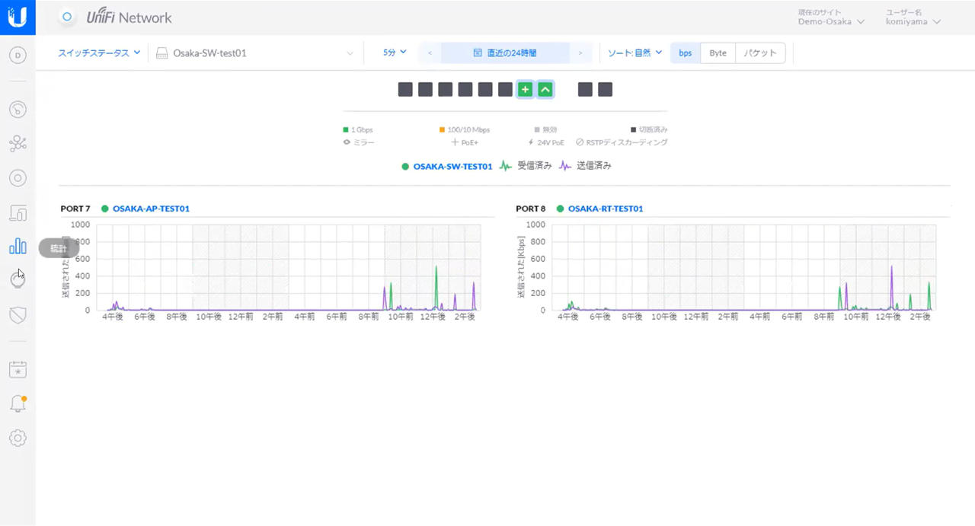Open the site switcher D icon
975x526 pixels.
click(18, 55)
